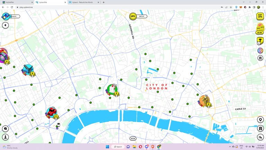266x150 pixels.
Task: Open the rainbow circular badge icon
Action: click(x=260, y=50)
